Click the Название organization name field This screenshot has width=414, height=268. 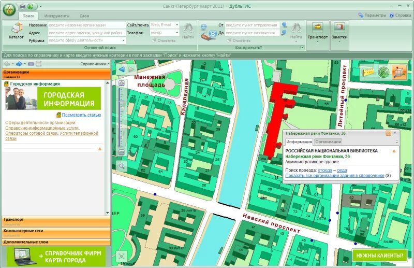tap(87, 25)
